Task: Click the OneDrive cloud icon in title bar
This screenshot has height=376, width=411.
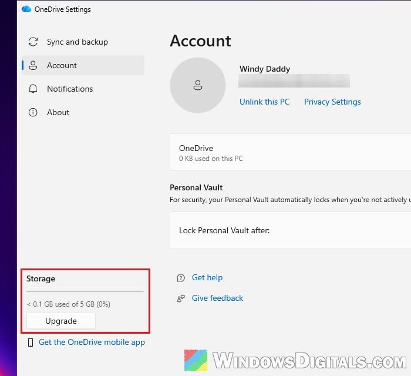Action: (26, 9)
